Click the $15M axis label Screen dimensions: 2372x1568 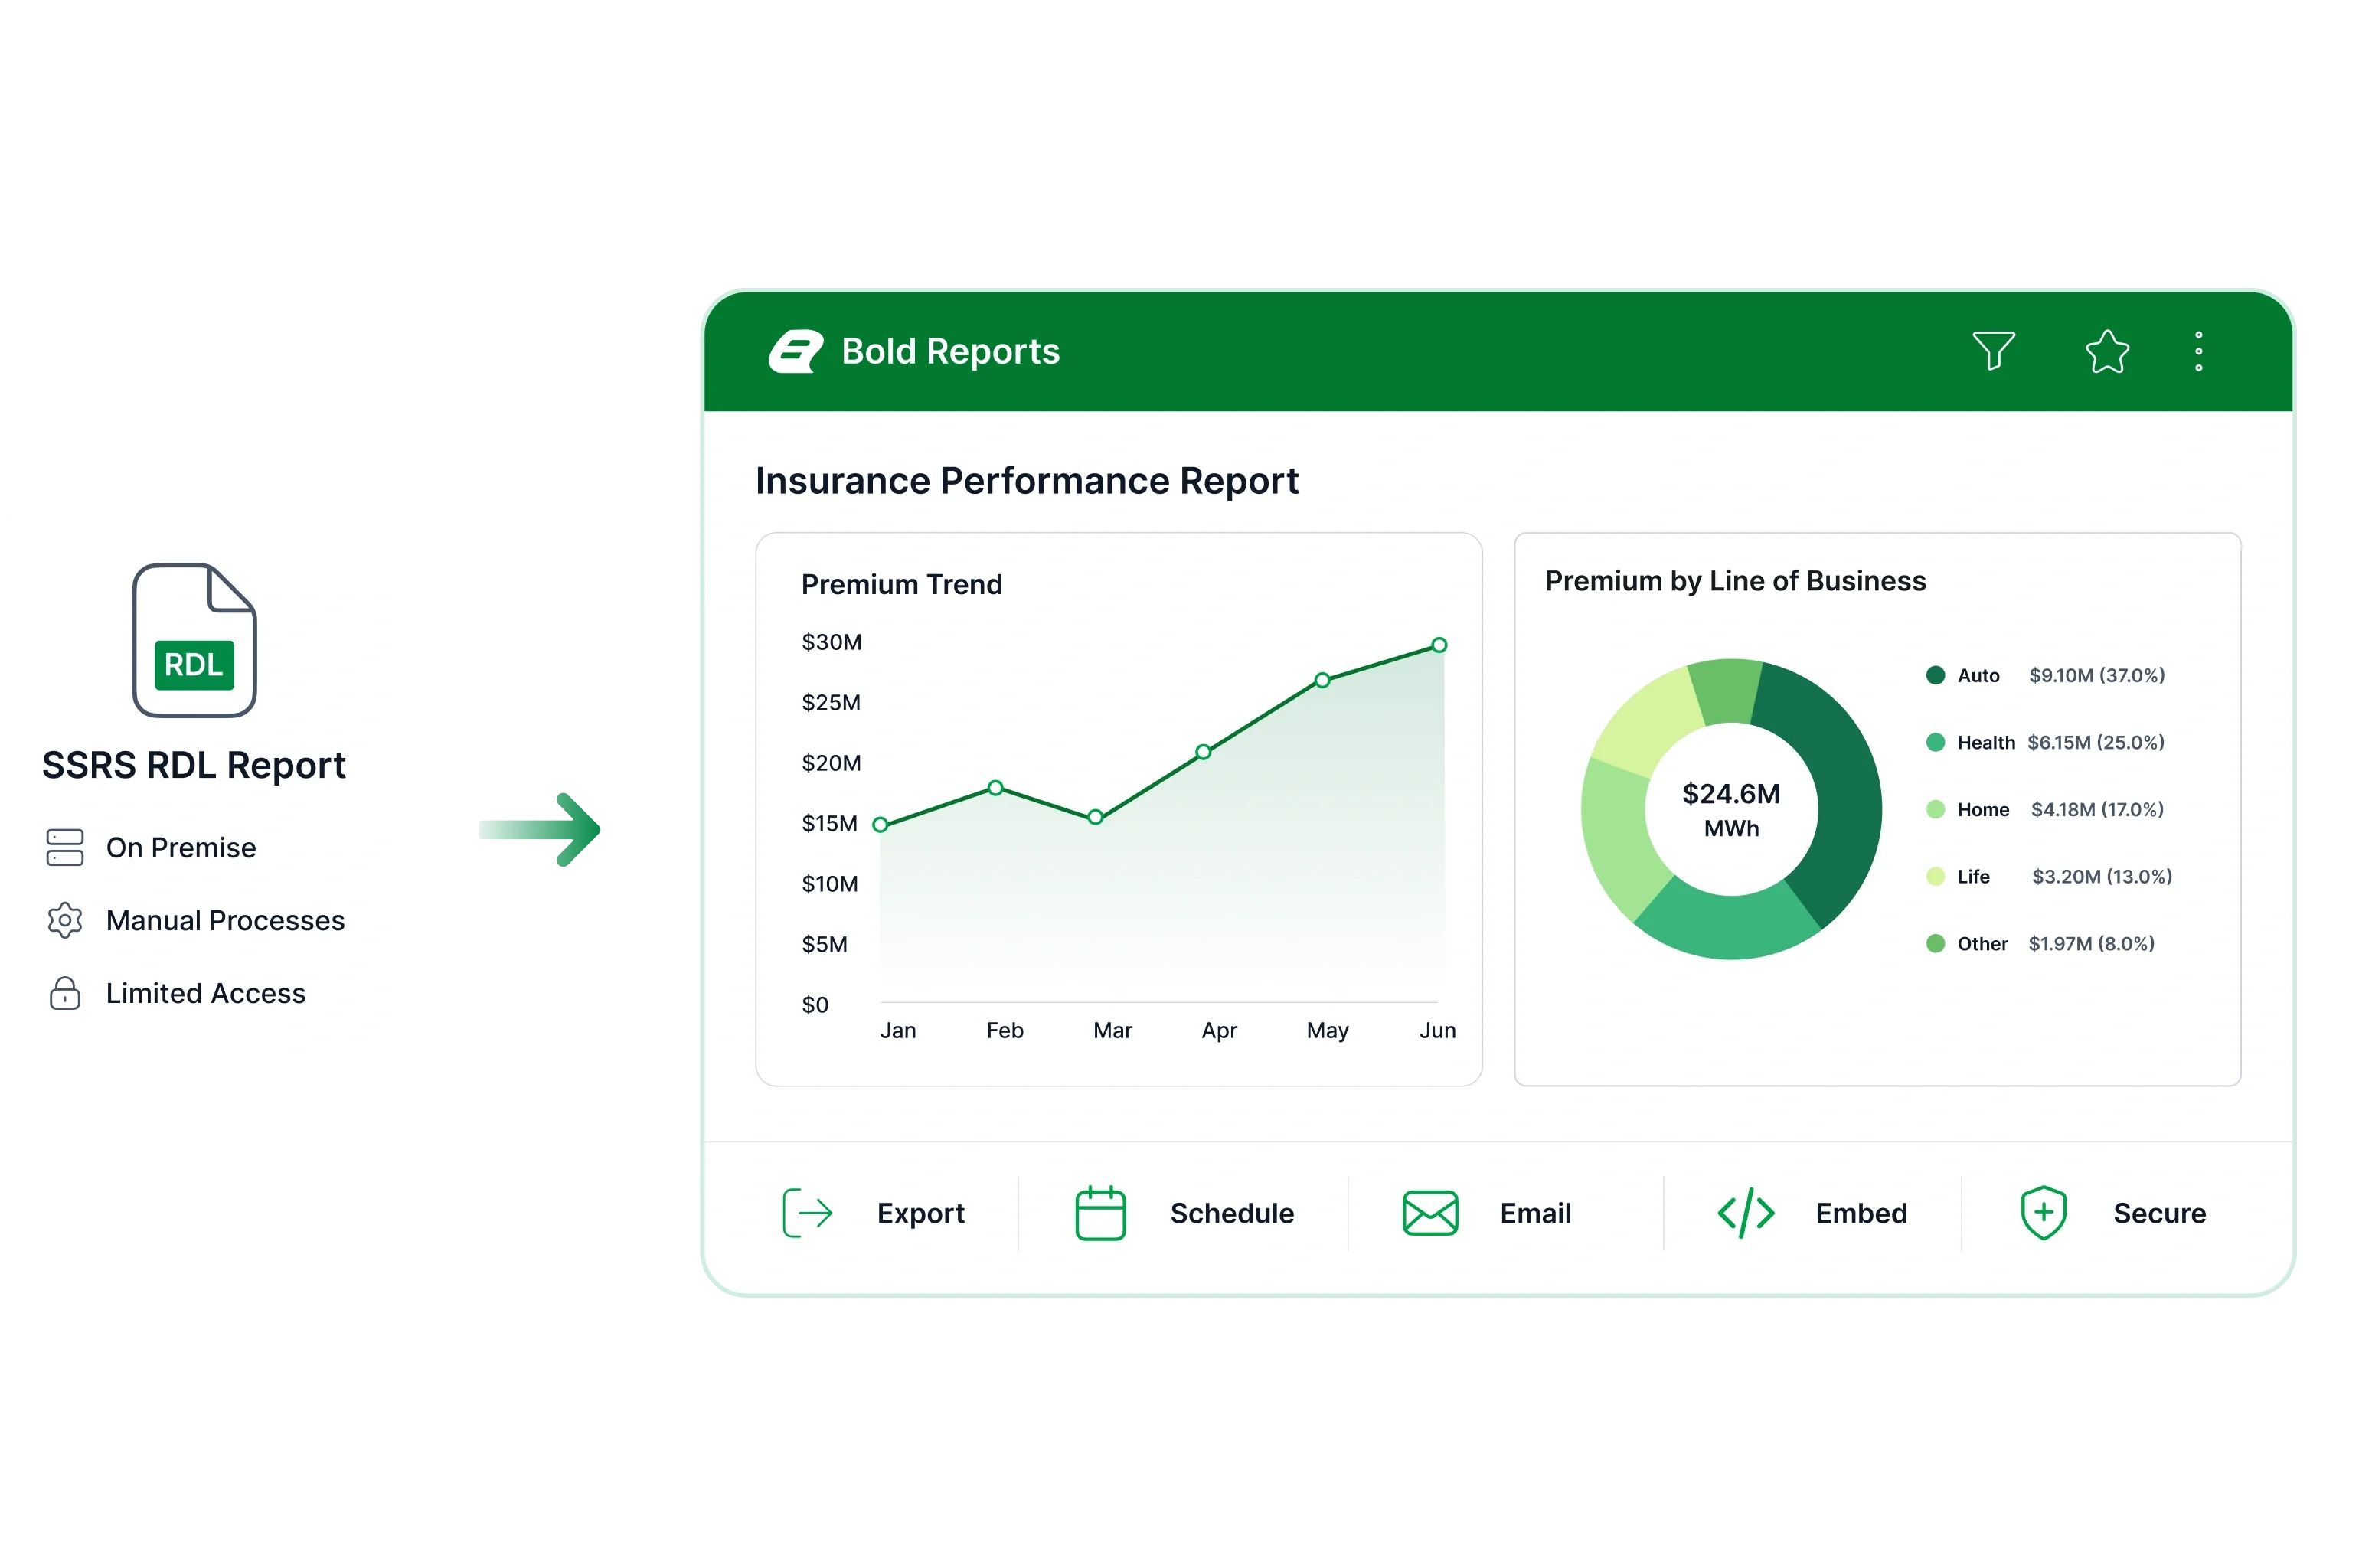[x=829, y=823]
